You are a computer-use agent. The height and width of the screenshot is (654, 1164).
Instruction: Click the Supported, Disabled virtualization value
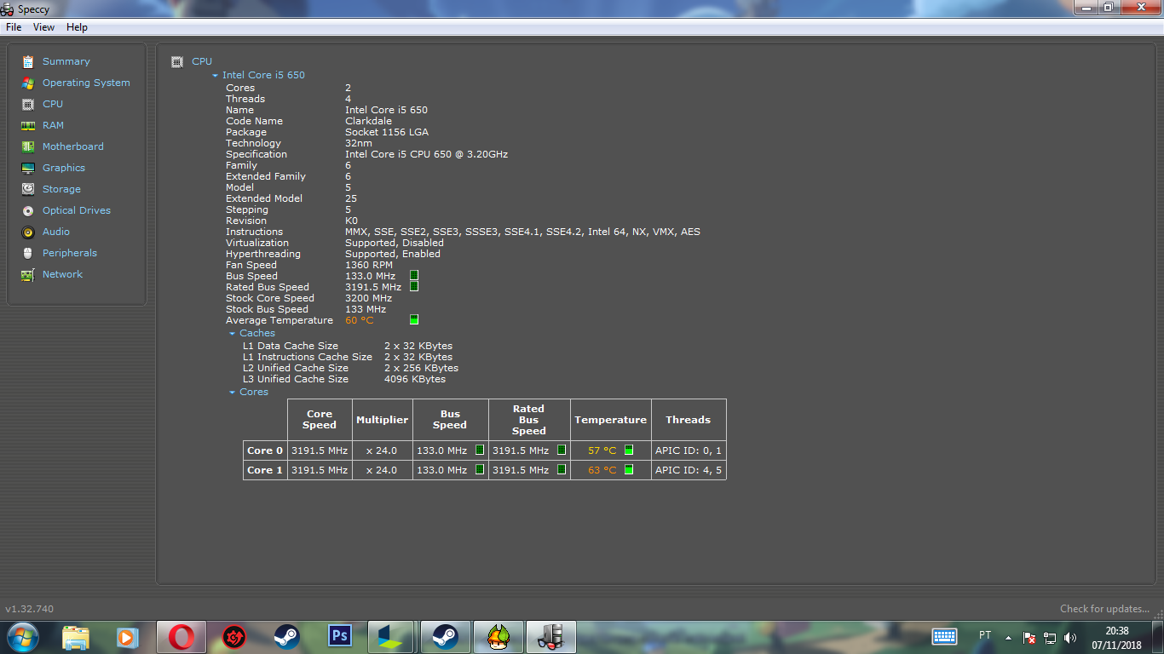pyautogui.click(x=395, y=243)
